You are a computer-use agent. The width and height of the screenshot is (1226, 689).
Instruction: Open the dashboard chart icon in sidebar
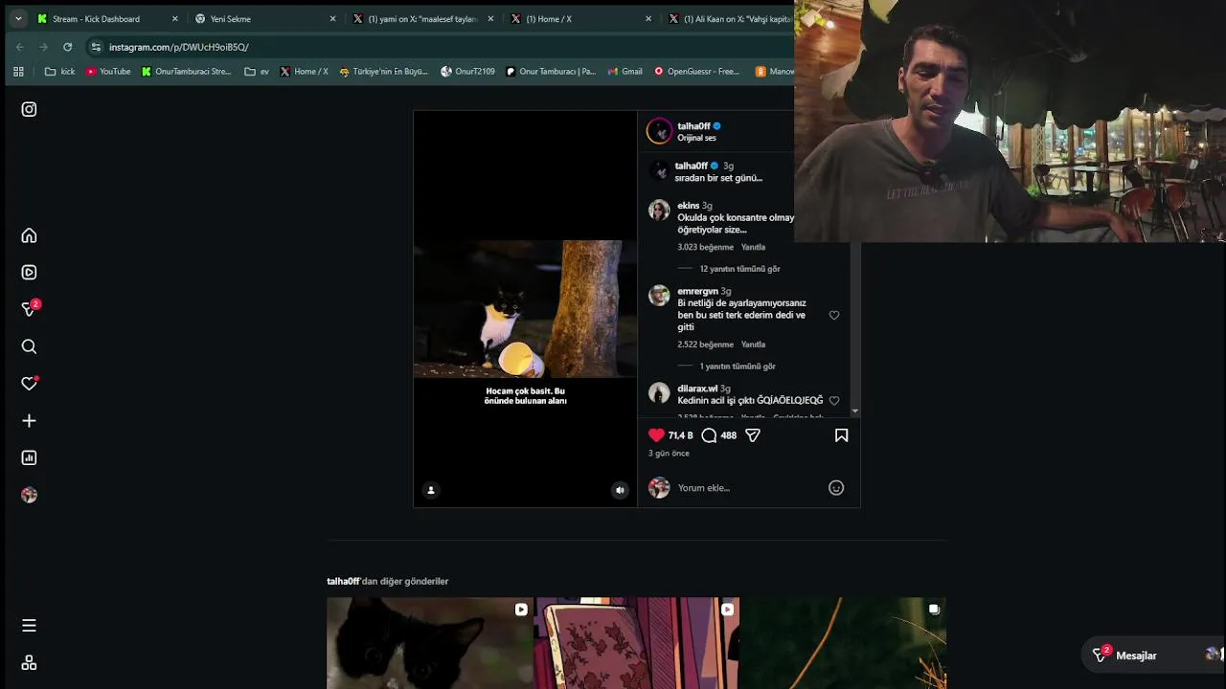29,457
